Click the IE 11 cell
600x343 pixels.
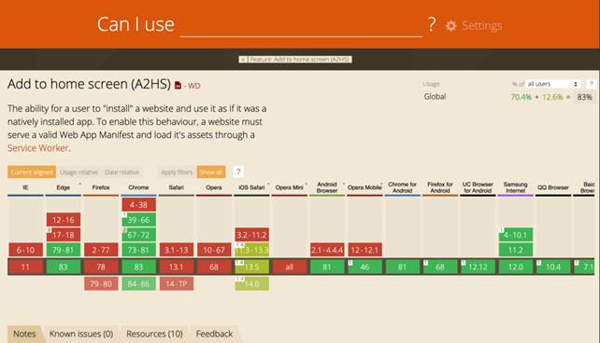click(25, 267)
